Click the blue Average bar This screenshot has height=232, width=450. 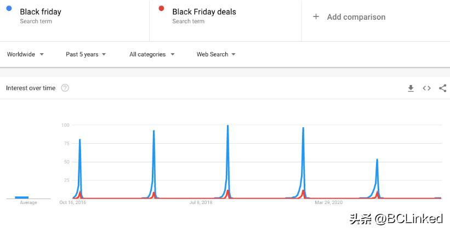pos(22,197)
